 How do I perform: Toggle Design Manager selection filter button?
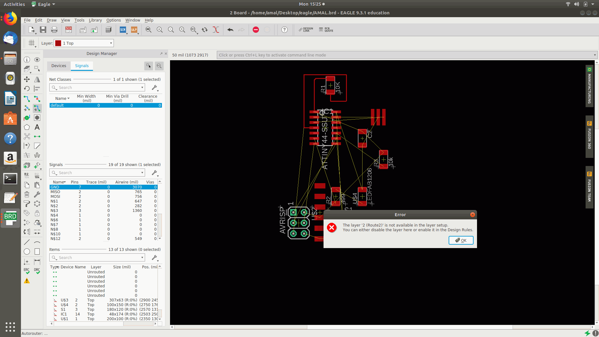(149, 66)
